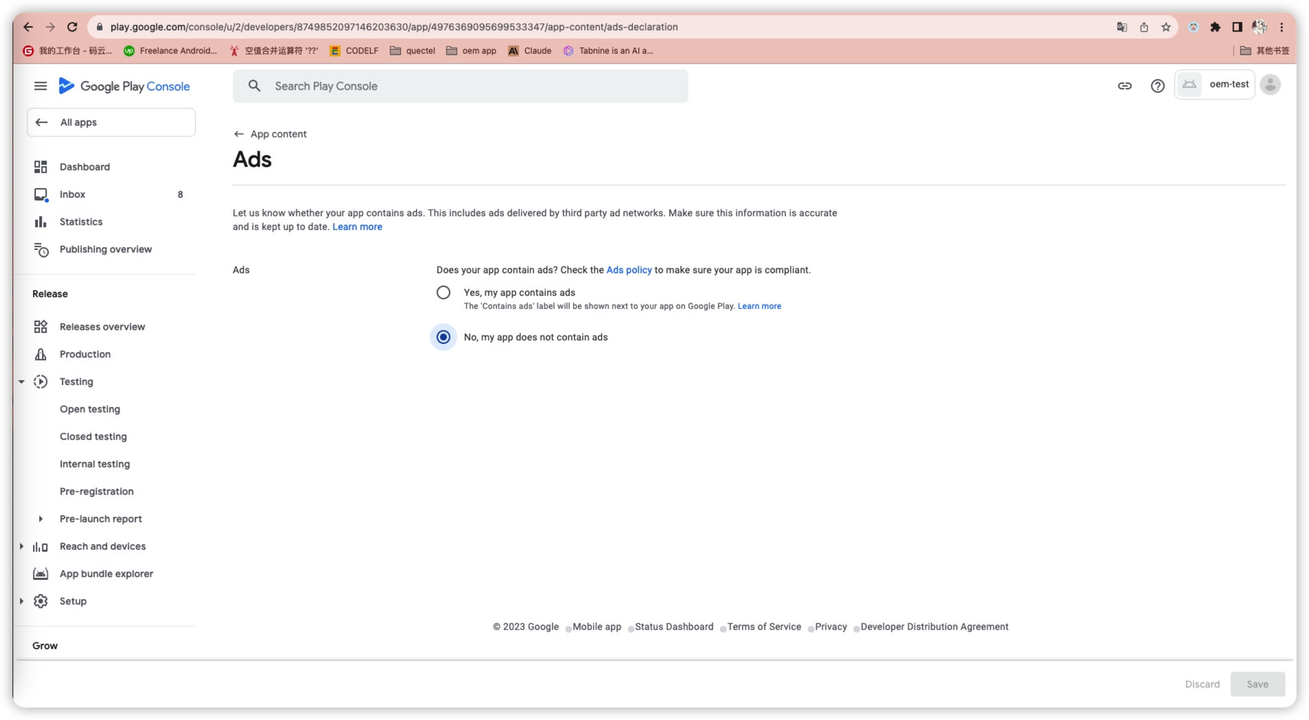
Task: Click the Releases overview icon
Action: point(40,327)
